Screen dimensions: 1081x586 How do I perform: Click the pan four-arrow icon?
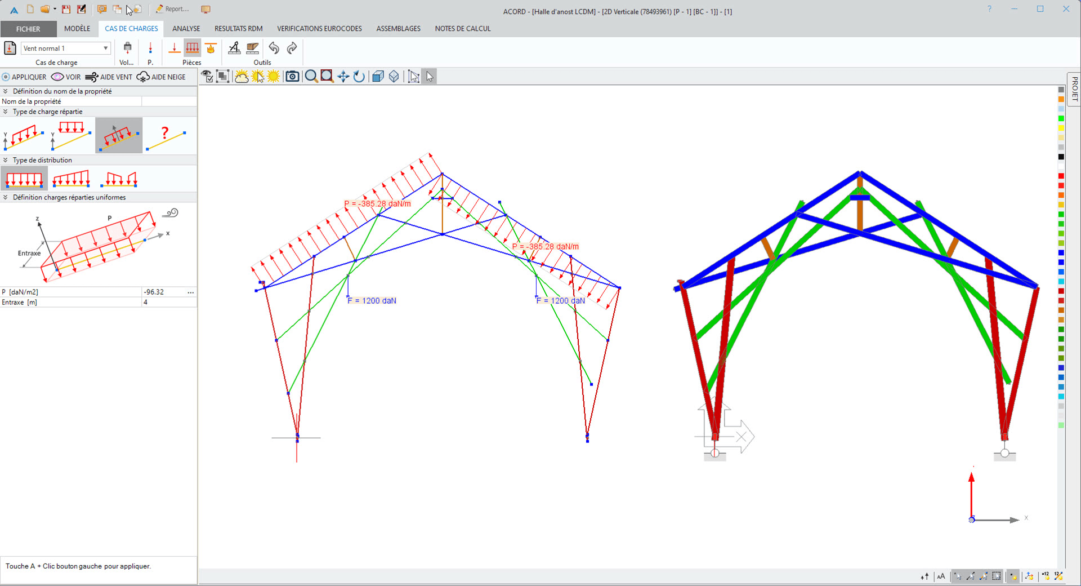[343, 77]
